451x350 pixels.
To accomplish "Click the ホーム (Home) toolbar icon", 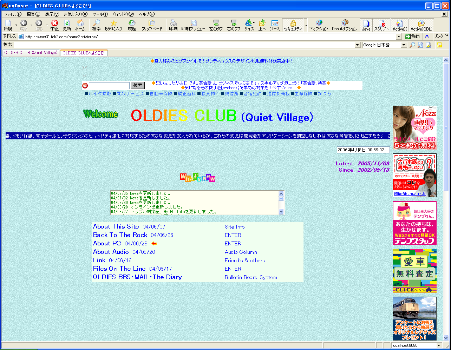I will (80, 25).
